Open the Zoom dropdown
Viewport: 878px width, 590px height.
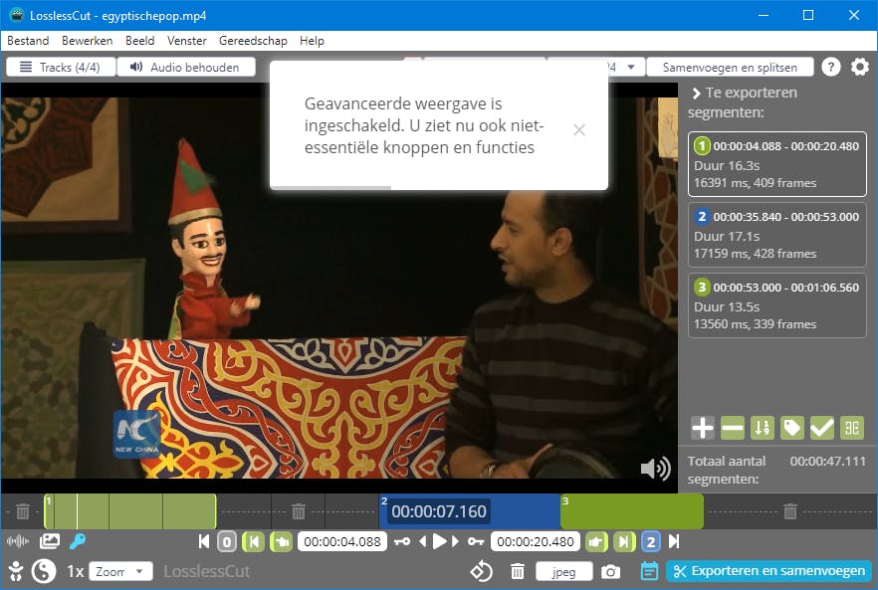click(x=120, y=571)
